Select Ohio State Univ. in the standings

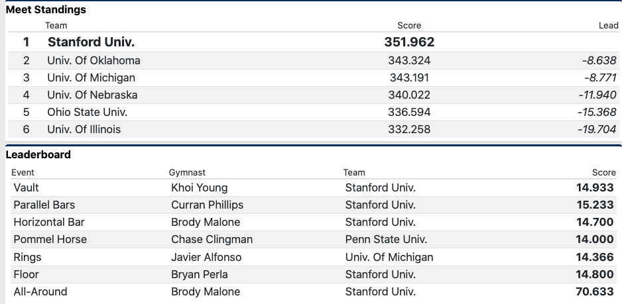[87, 112]
